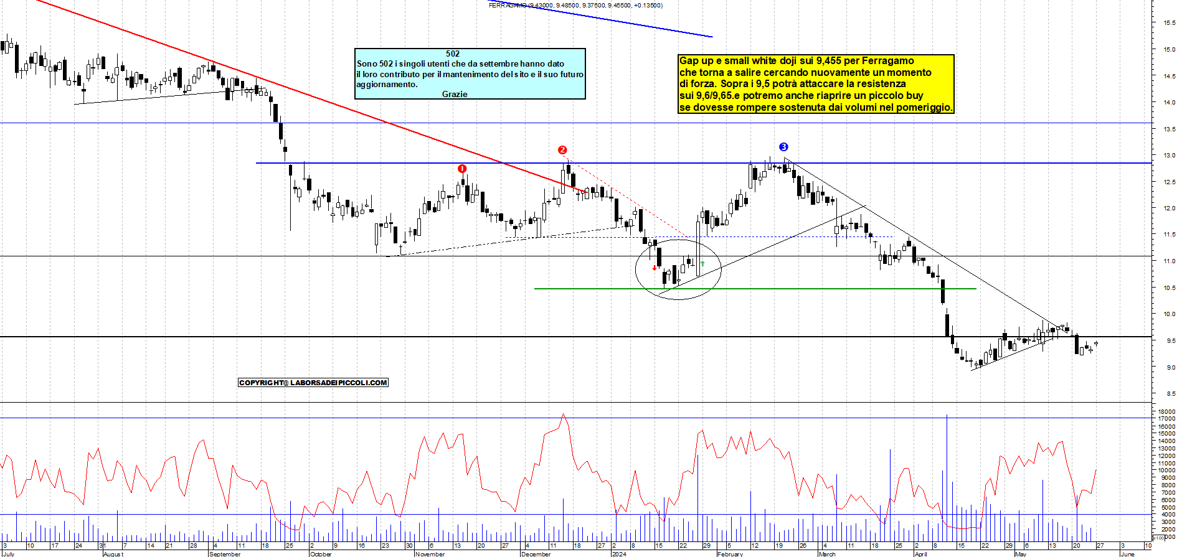Click the 'Grazie' text in the cyan box
This screenshot has height=557, width=1177.
(455, 94)
